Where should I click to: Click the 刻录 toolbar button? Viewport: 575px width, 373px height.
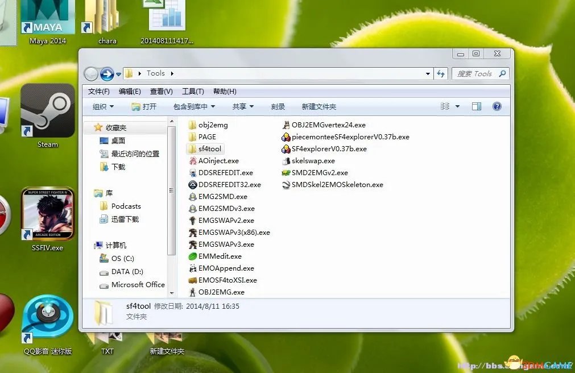coord(278,106)
